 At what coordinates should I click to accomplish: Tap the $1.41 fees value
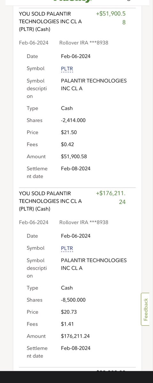point(67,324)
